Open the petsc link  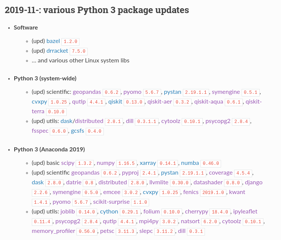coord(107,231)
